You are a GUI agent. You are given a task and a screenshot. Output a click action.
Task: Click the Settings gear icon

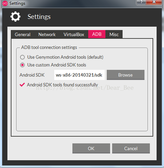tap(15, 17)
